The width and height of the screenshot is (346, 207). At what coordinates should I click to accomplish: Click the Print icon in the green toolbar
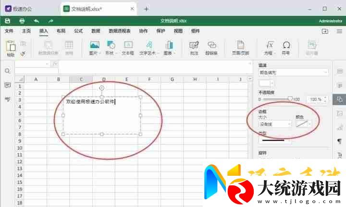22,21
